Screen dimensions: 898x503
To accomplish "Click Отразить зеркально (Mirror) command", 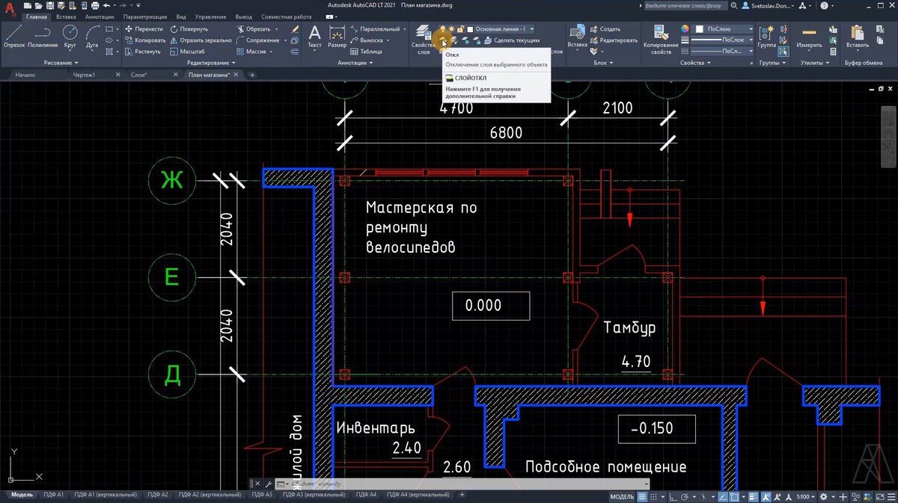I will click(201, 40).
